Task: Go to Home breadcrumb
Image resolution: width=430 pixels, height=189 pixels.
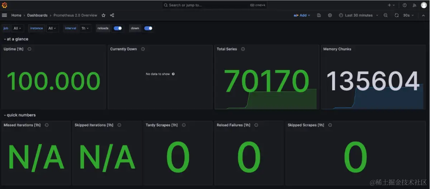Action: [16, 15]
